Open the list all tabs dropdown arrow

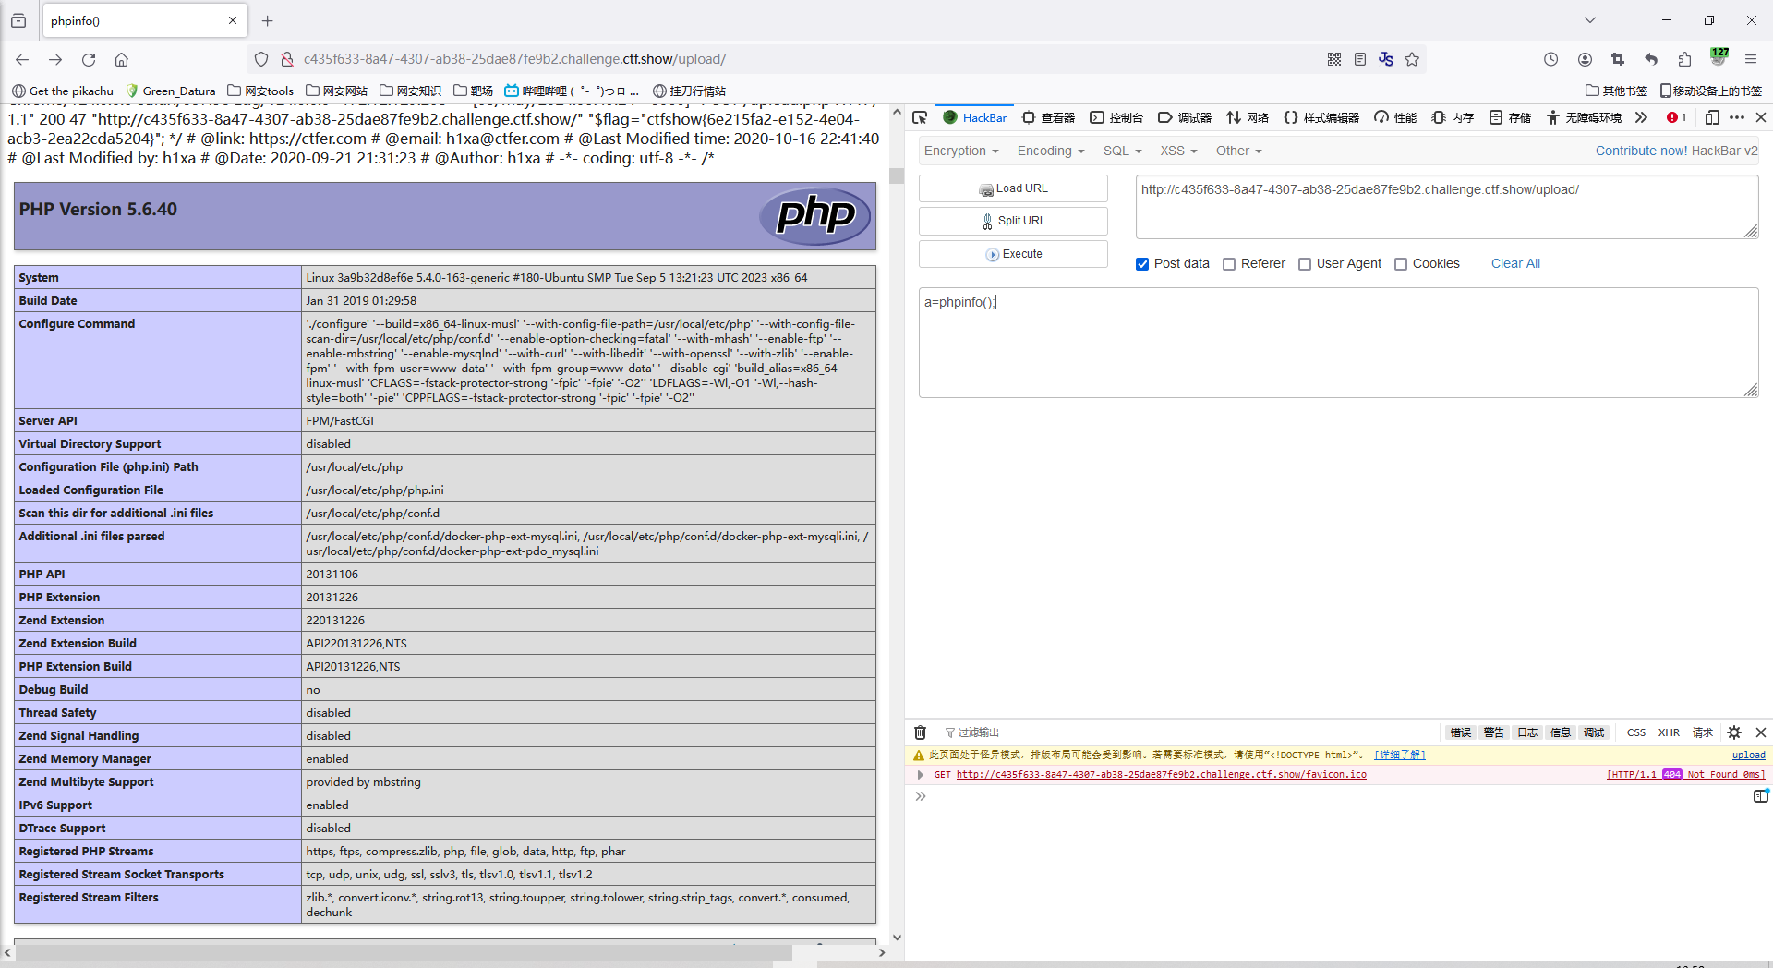tap(1590, 20)
